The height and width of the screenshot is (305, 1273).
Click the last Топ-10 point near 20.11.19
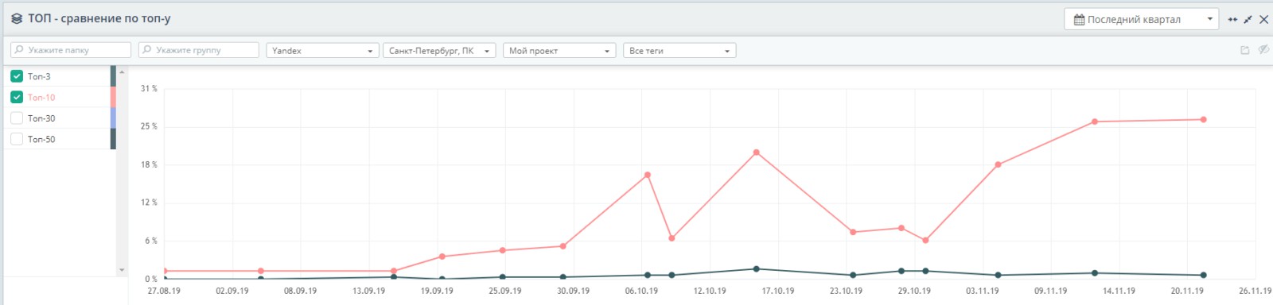(1203, 120)
